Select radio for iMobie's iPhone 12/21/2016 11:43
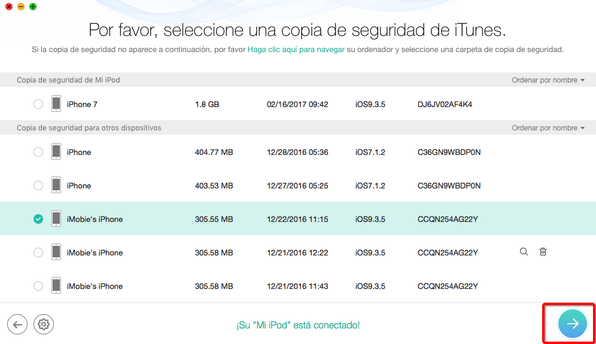This screenshot has width=596, height=344. point(38,286)
